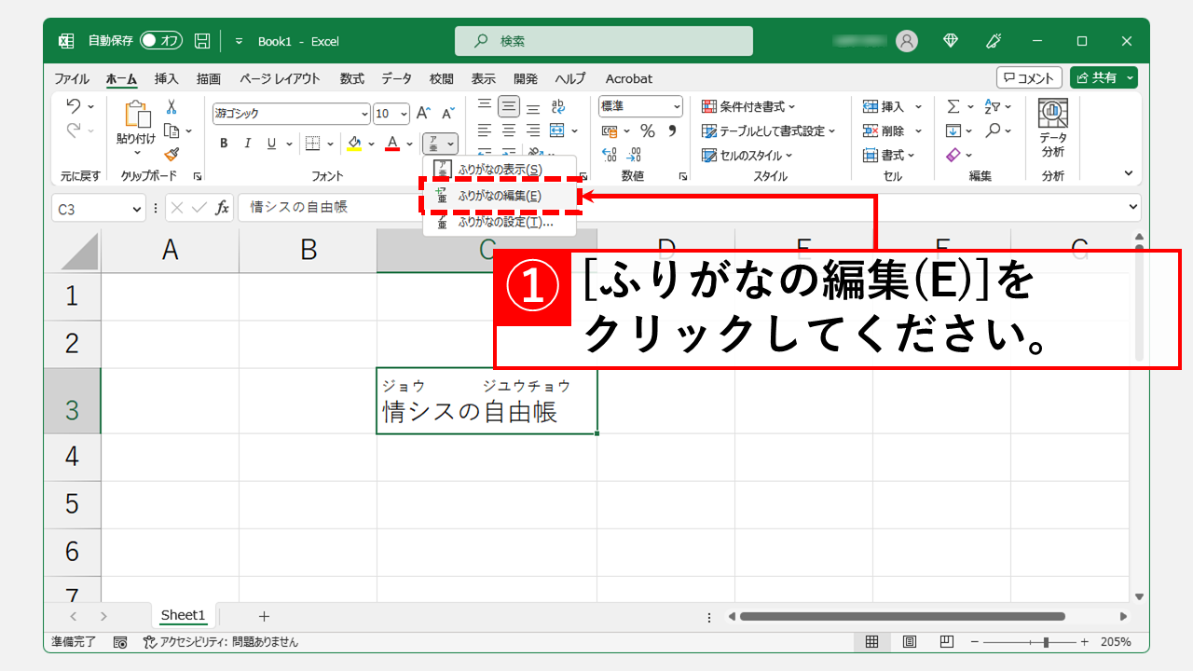This screenshot has height=671, width=1193.
Task: Click the middle align icon
Action: coord(509,106)
